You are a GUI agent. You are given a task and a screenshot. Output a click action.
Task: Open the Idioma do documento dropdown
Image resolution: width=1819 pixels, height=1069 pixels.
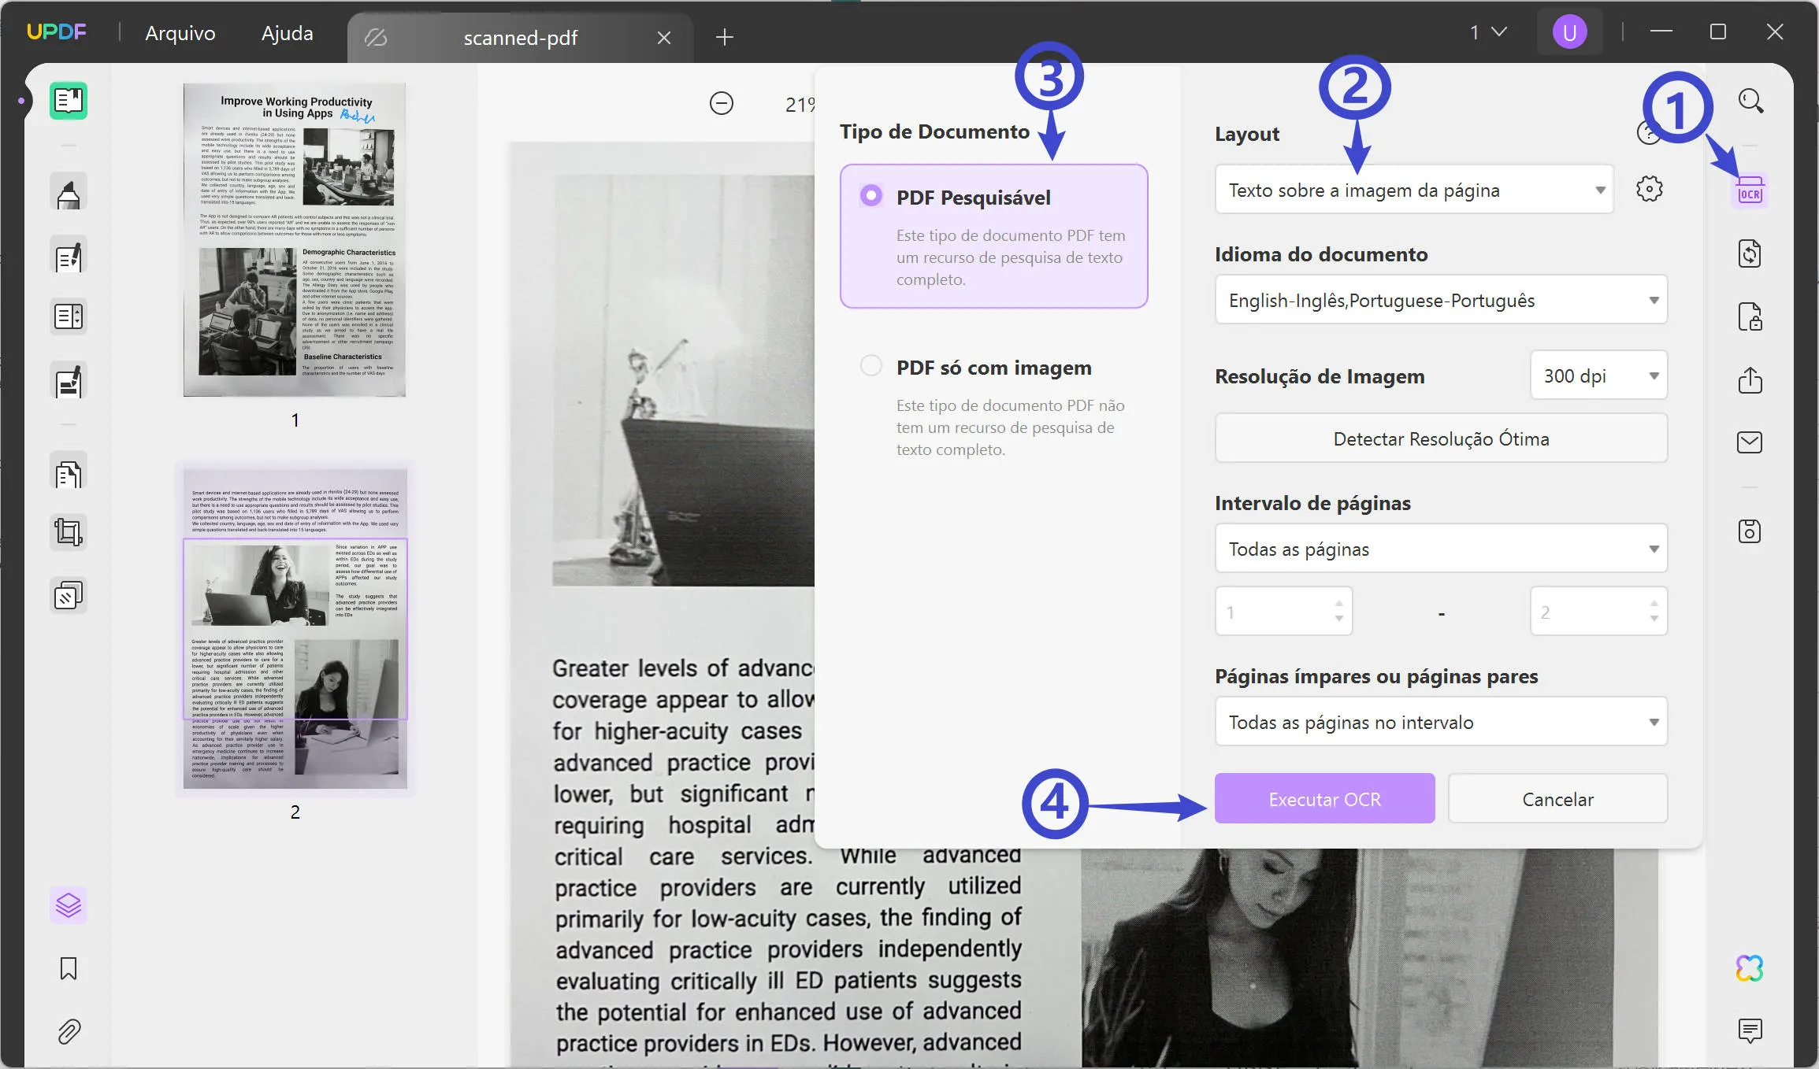(1441, 299)
